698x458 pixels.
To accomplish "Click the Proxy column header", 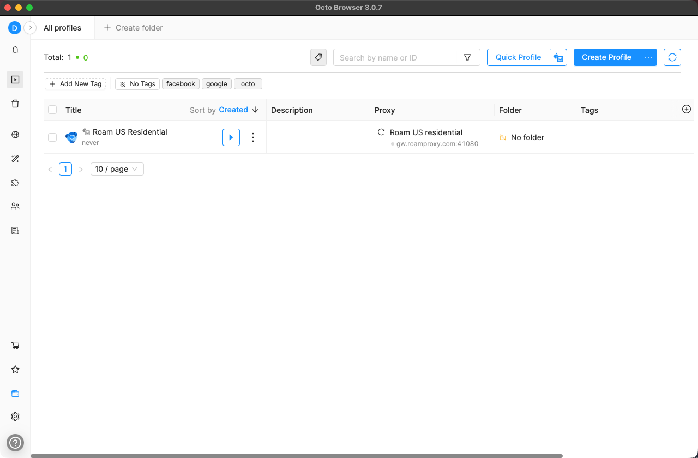I will [x=384, y=110].
